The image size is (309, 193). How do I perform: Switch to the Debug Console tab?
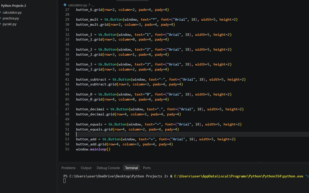point(108,168)
